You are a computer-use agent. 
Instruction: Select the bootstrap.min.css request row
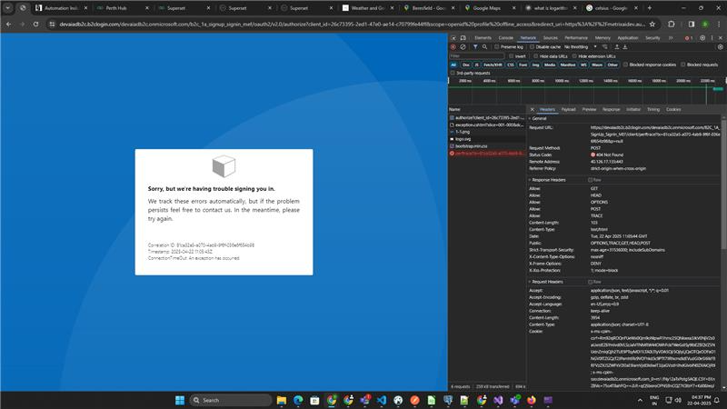pyautogui.click(x=487, y=146)
